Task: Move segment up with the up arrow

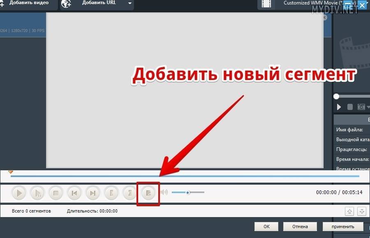Action: (x=349, y=211)
